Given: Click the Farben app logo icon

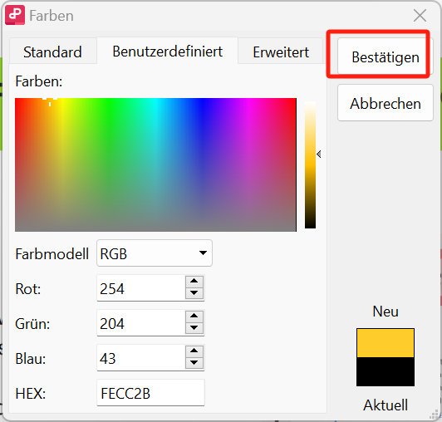Looking at the screenshot, I should point(15,15).
